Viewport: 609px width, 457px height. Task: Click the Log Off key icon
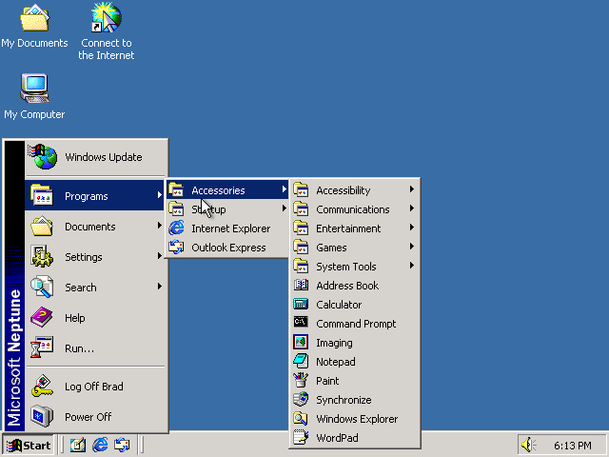42,386
